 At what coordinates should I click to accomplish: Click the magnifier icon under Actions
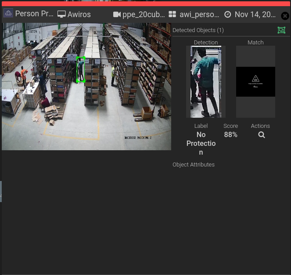[x=261, y=135]
